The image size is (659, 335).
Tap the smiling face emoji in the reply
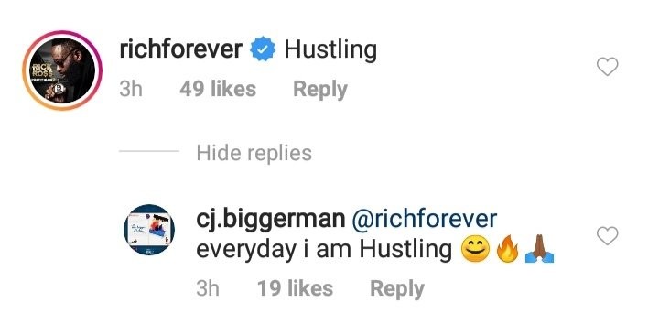click(475, 249)
